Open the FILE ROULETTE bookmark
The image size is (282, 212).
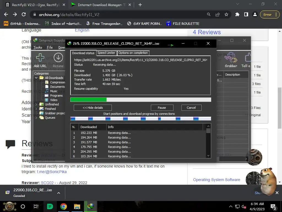pos(183,24)
